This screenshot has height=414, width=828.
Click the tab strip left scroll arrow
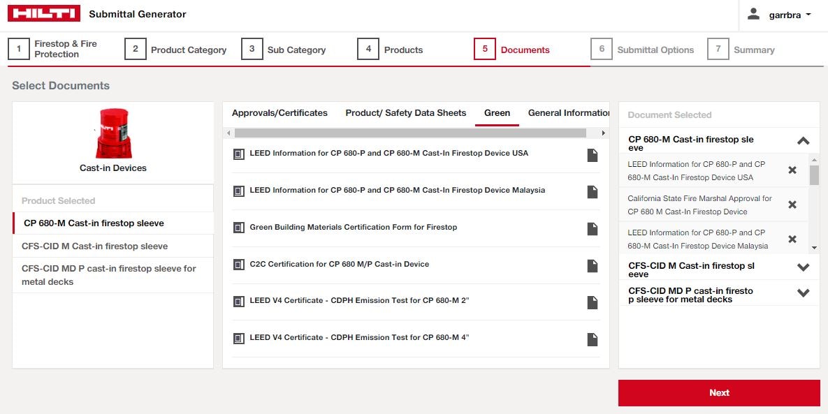click(x=228, y=133)
